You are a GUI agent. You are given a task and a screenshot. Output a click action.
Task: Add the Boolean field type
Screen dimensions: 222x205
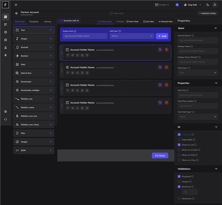tap(51, 56)
